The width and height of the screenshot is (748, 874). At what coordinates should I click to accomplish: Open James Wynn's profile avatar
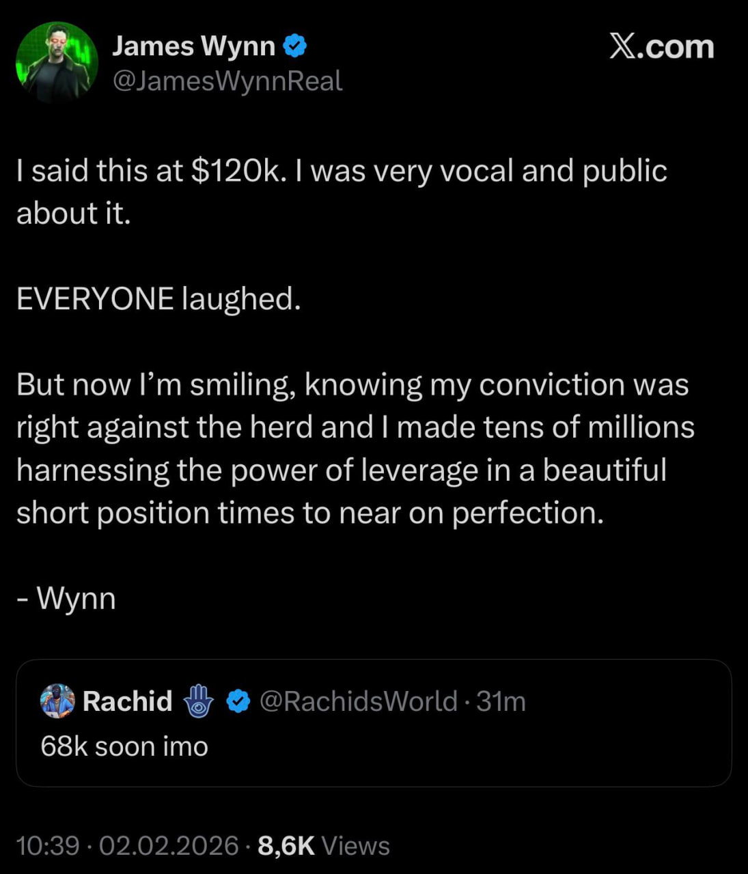(x=57, y=62)
